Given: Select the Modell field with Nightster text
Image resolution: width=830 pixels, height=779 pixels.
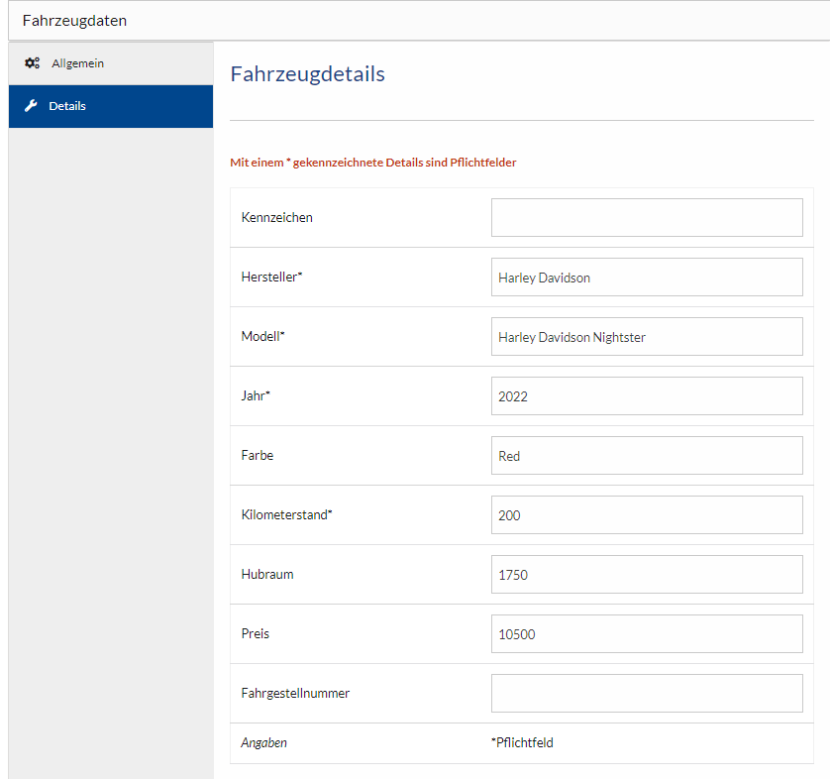Looking at the screenshot, I should coord(646,337).
